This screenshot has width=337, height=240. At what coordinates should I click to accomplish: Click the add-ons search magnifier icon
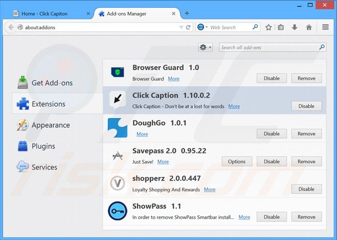point(322,47)
